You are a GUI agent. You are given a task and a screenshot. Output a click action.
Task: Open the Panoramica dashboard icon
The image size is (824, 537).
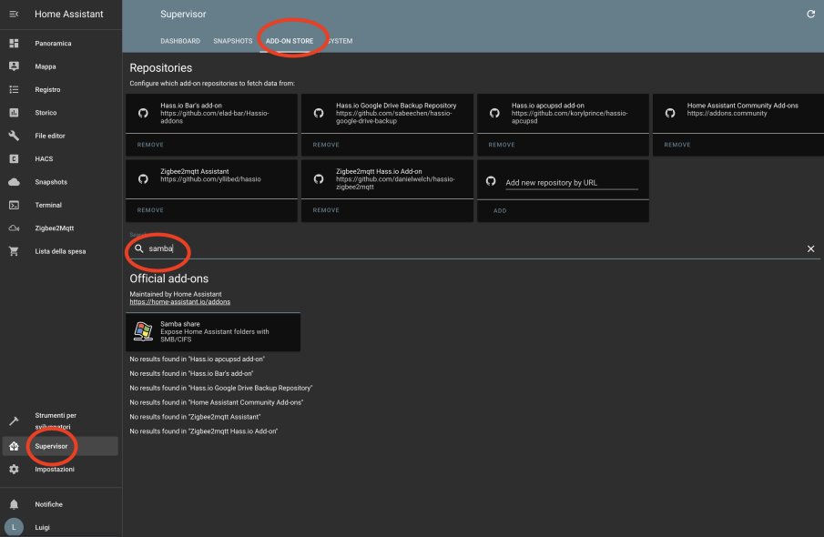point(15,44)
